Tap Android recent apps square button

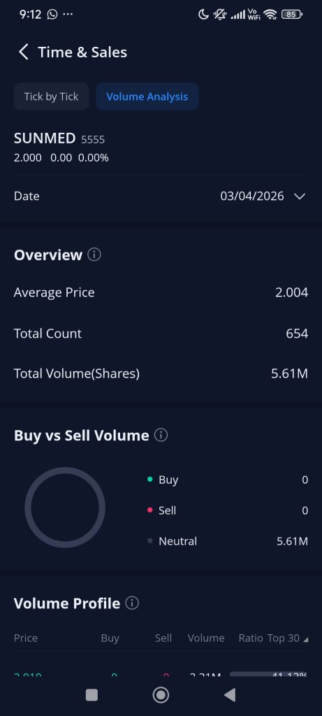[x=92, y=695]
